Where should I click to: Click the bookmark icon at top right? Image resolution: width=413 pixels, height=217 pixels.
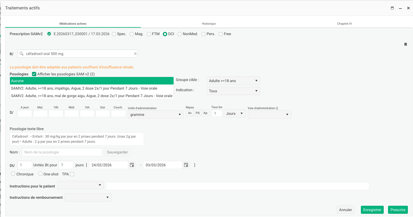[405, 45]
